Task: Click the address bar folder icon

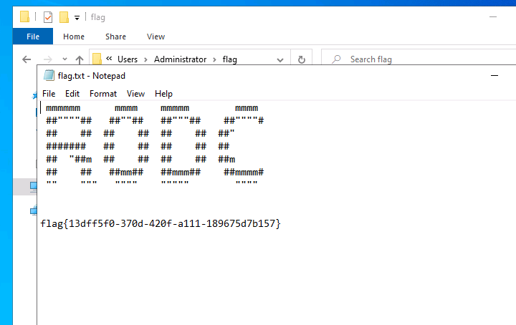Action: click(97, 59)
